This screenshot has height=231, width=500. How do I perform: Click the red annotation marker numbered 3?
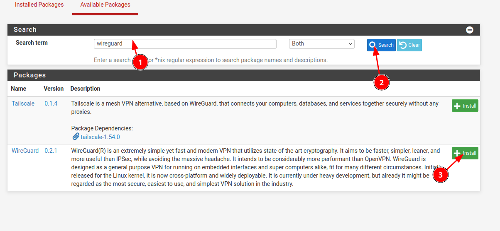pos(440,175)
